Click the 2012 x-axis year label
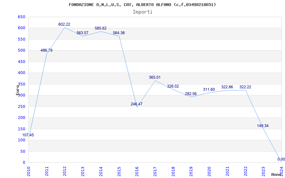Screen dimensions: 285x178 pyautogui.click(x=65, y=171)
